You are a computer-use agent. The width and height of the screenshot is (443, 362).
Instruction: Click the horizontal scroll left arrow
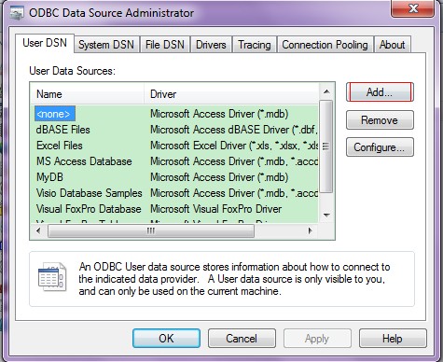pyautogui.click(x=38, y=230)
